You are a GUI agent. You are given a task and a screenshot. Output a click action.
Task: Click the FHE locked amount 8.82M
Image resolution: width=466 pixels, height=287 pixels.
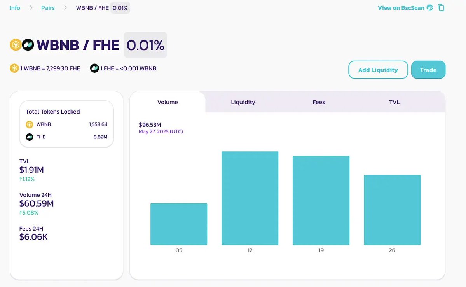point(100,137)
